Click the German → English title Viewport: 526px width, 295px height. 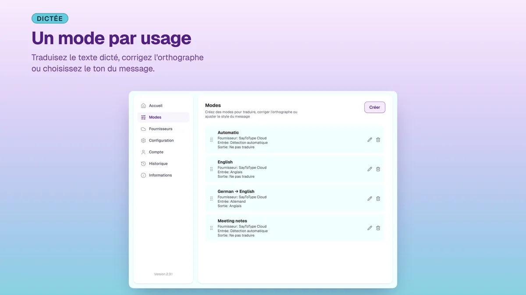tap(236, 191)
